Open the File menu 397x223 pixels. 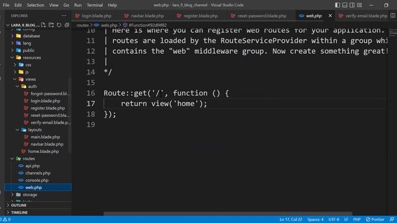coord(6,5)
